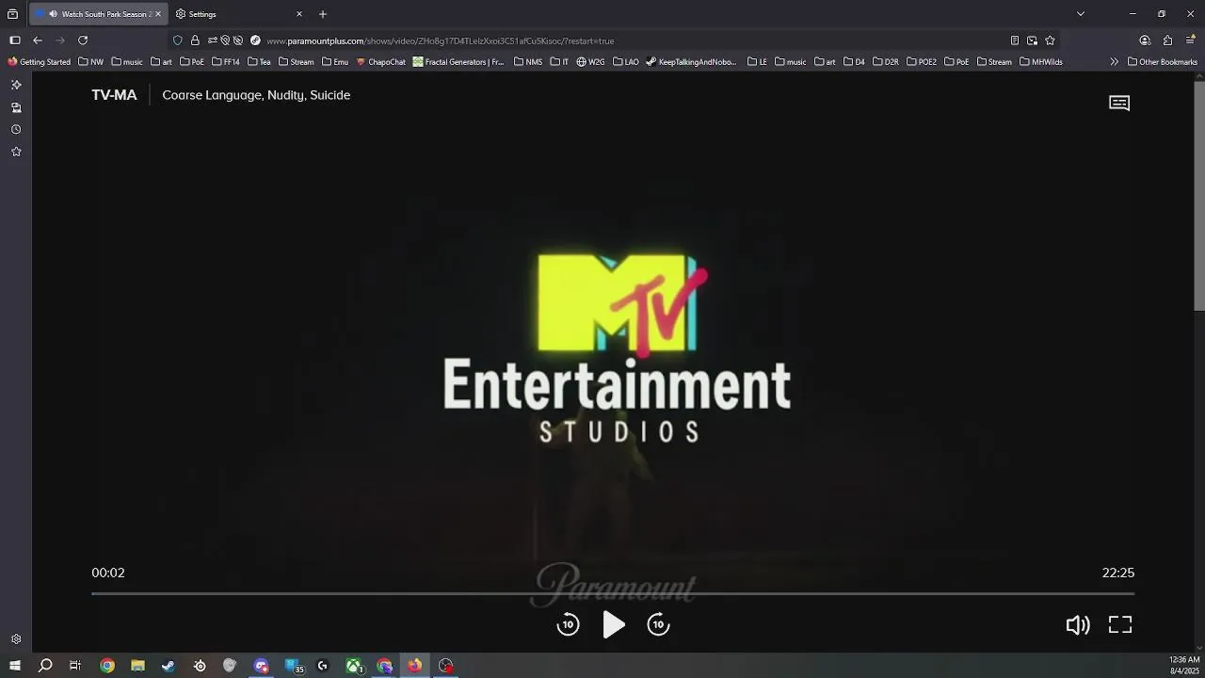Open the PoE bookmarks folder after art
Image resolution: width=1205 pixels, height=678 pixels.
click(191, 62)
